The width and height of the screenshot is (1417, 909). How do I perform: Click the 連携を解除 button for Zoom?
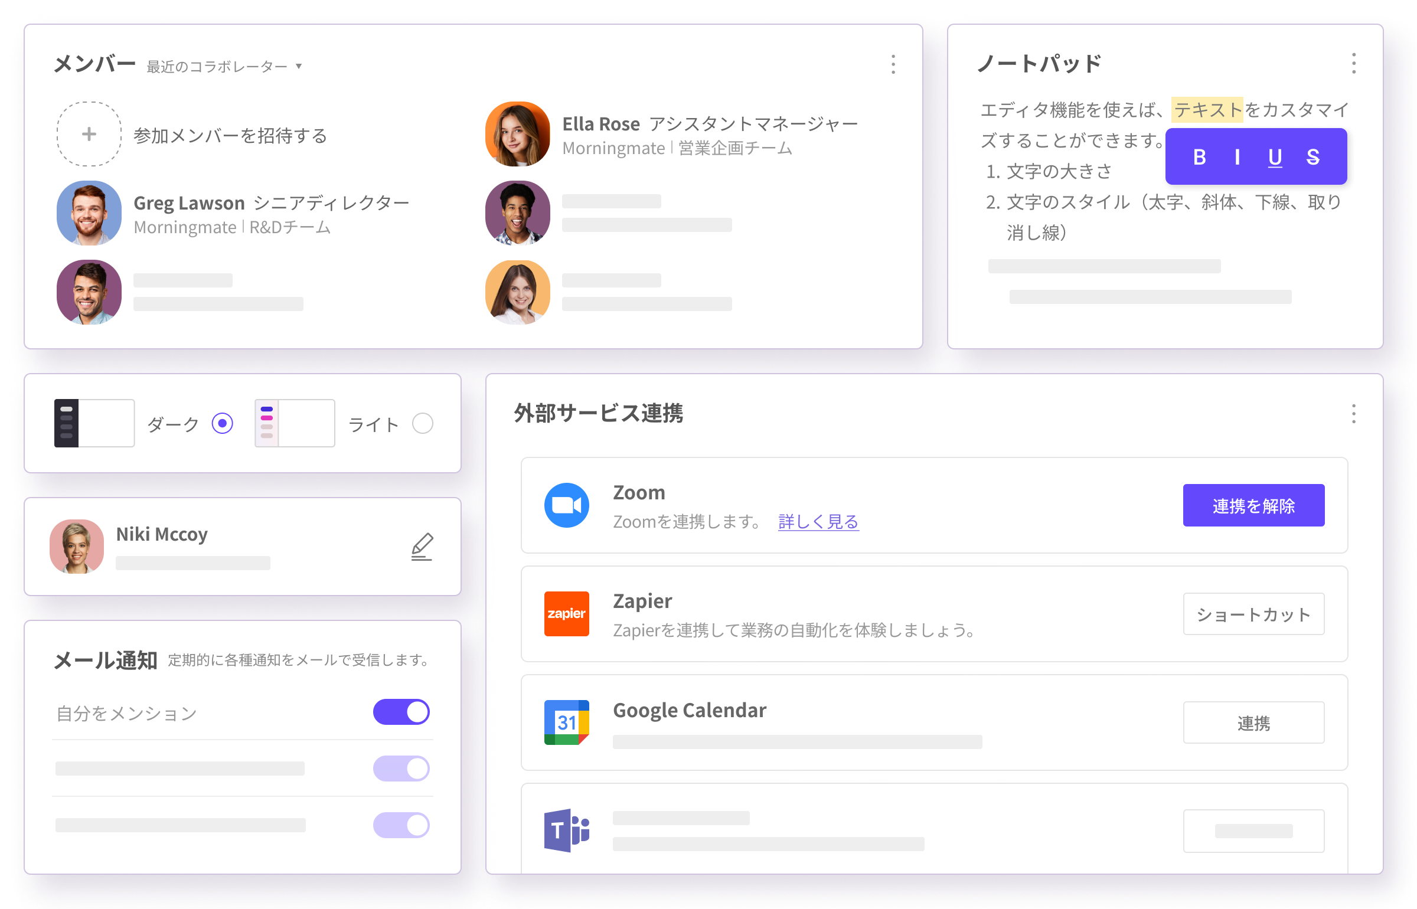[1253, 505]
